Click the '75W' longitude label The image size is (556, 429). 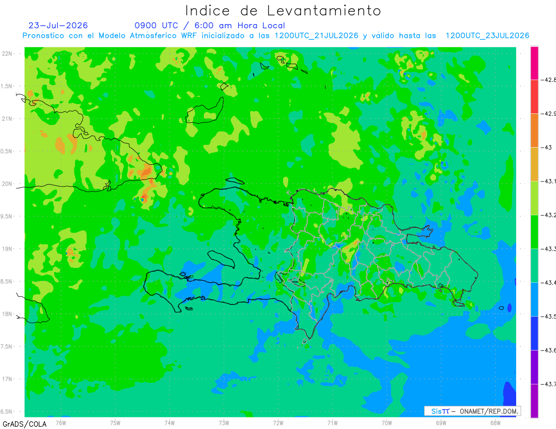coord(115,422)
